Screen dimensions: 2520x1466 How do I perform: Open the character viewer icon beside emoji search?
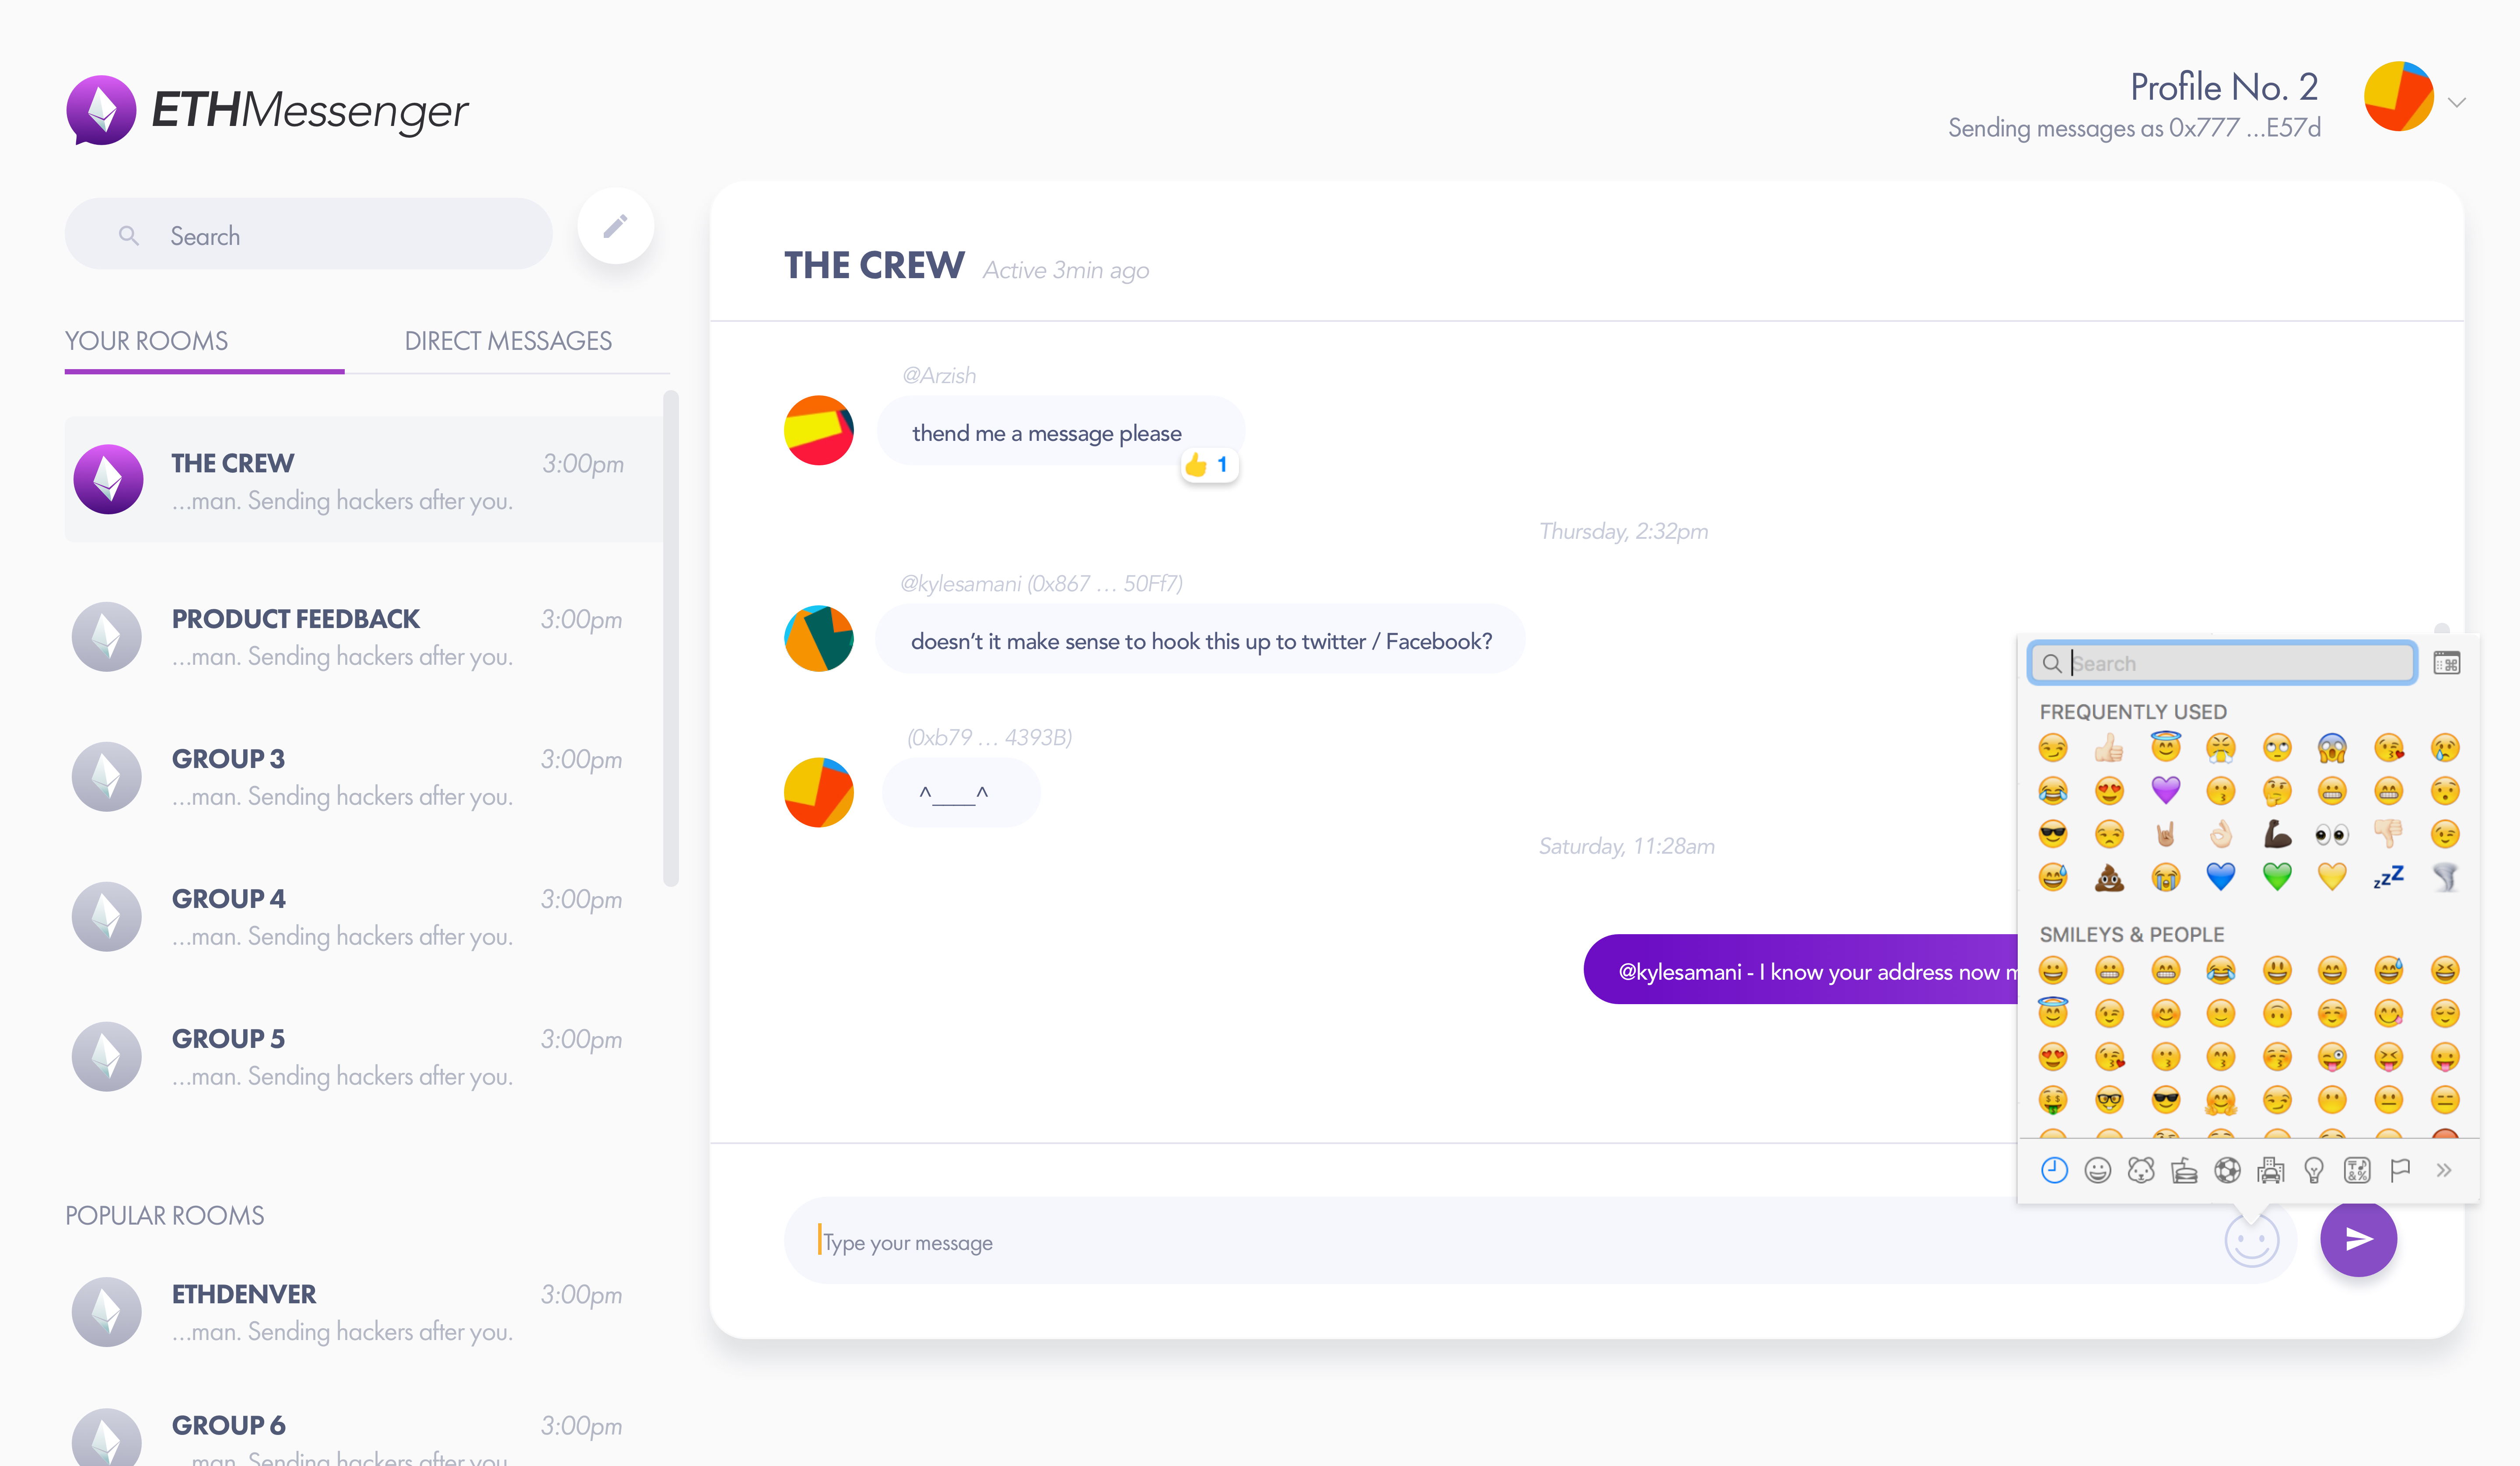(2446, 663)
